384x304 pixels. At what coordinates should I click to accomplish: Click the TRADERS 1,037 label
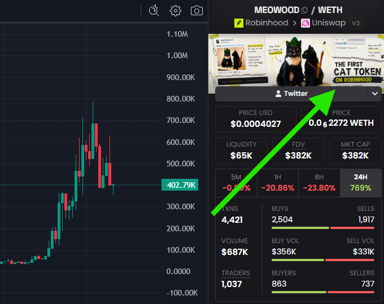[x=235, y=273]
